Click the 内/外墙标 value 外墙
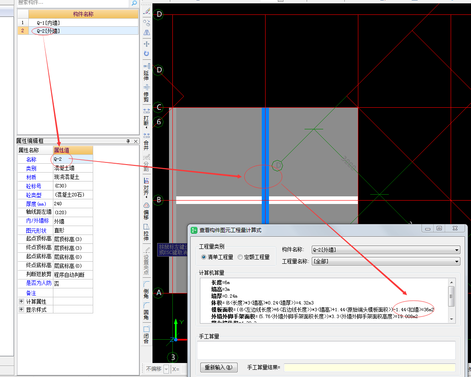The image size is (471, 377). (73, 221)
